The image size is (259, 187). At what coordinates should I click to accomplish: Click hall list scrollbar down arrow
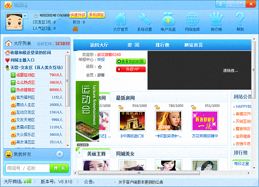(x=68, y=145)
